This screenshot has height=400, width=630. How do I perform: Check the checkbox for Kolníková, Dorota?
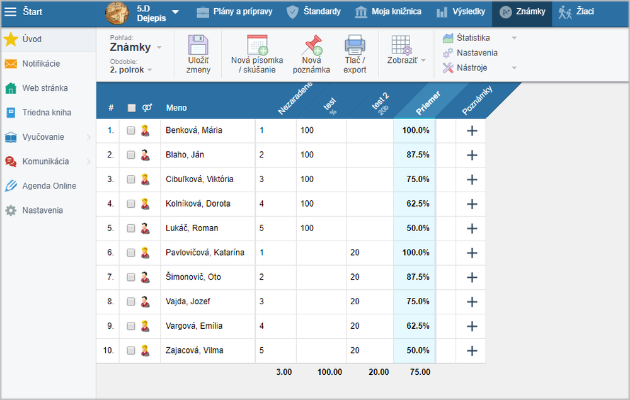point(131,203)
